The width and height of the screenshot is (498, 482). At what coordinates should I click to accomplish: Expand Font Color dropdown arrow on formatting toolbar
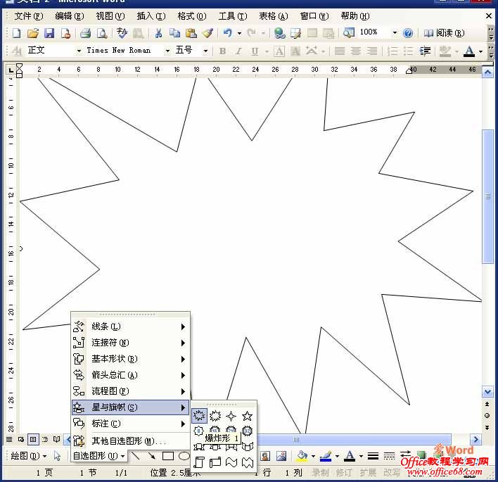480,51
